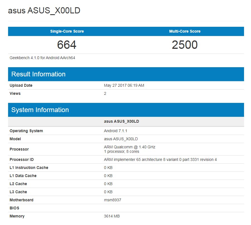Image resolution: width=251 pixels, height=225 pixels.
Task: Click the Android 7.1.1 operating system value
Action: pos(116,131)
